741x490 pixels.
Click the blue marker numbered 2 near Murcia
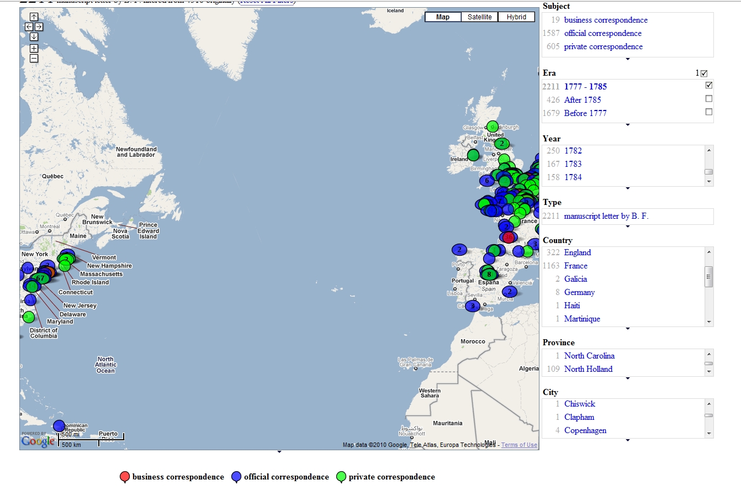coord(510,291)
